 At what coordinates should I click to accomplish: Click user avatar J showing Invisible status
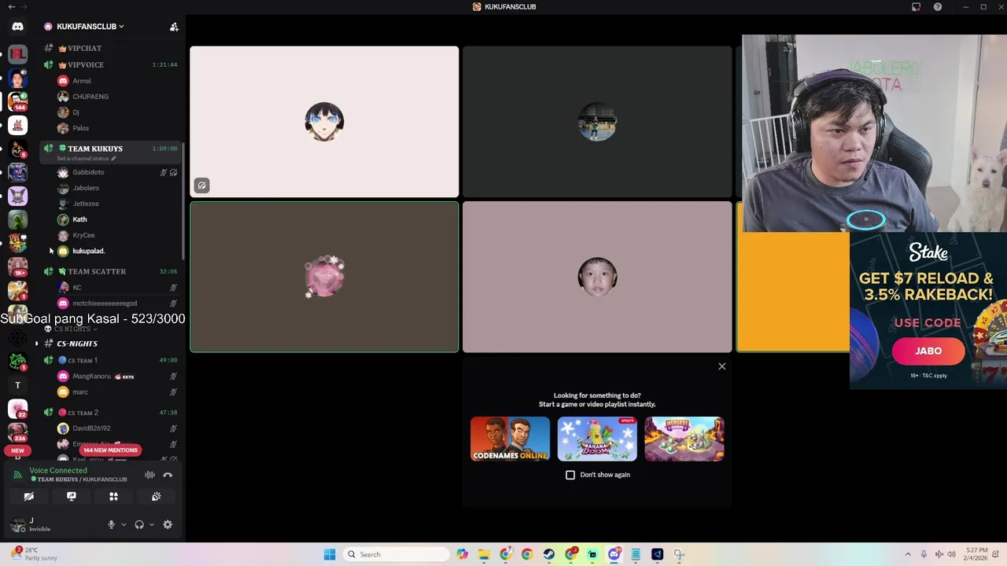[x=17, y=524]
